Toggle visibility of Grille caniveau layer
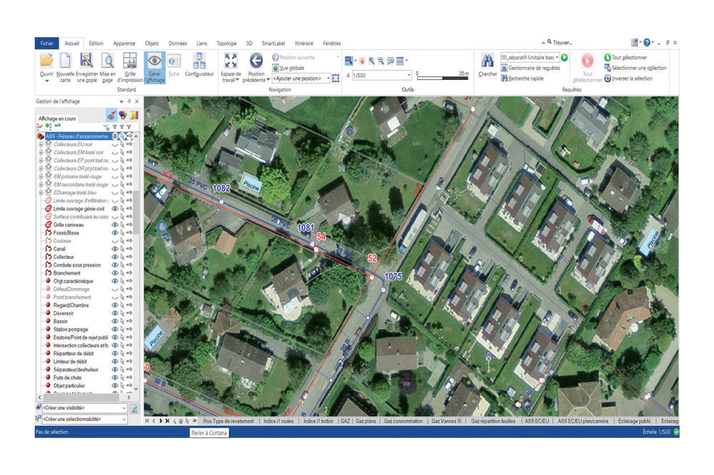714x475 pixels. coord(115,225)
